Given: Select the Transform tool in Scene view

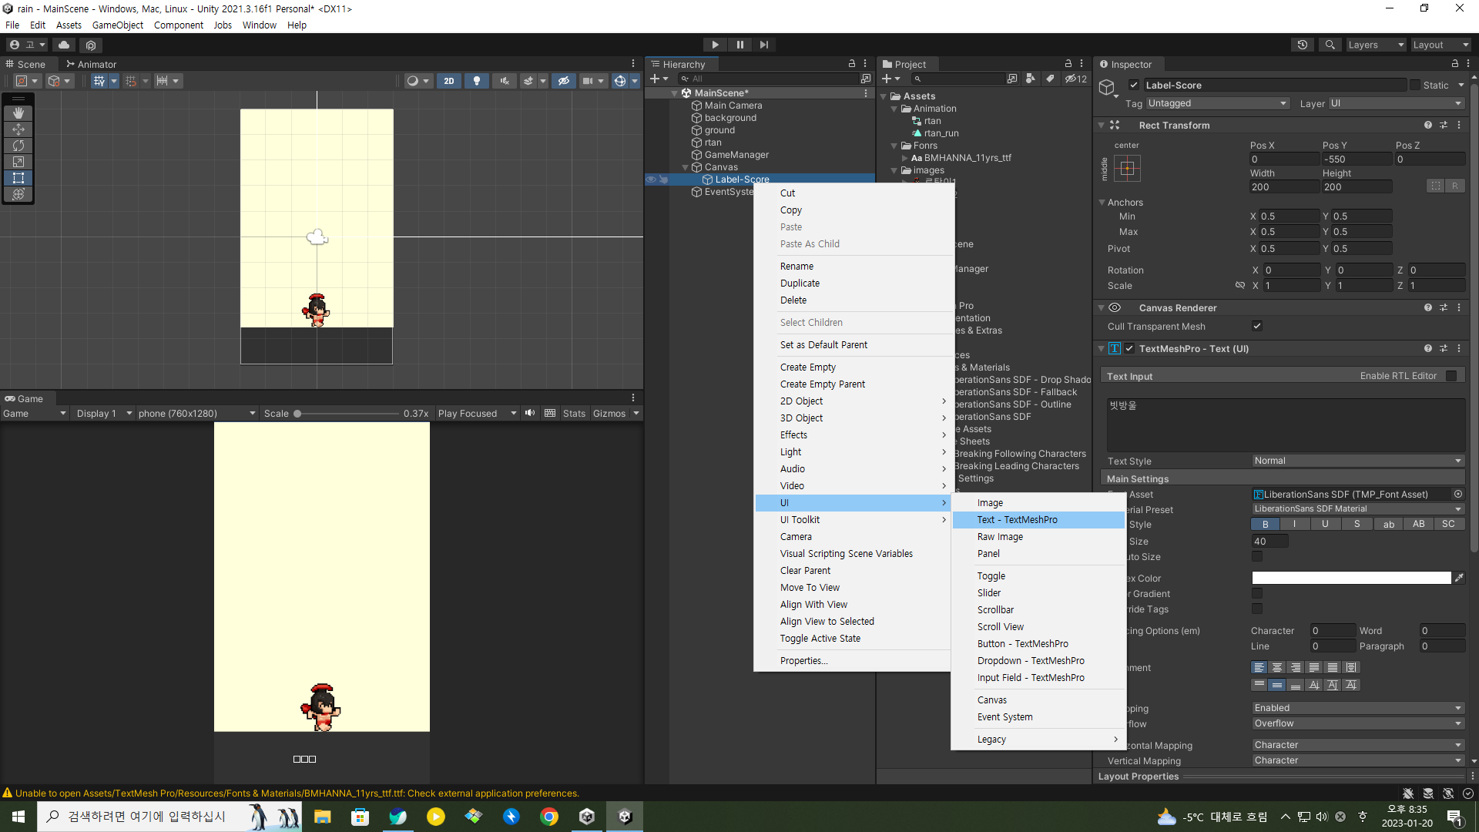Looking at the screenshot, I should coord(18,194).
